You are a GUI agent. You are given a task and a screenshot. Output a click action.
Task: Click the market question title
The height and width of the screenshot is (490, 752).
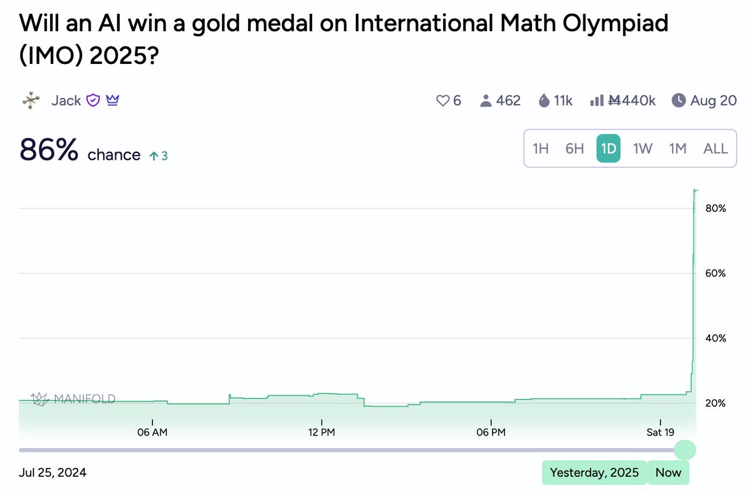[344, 40]
